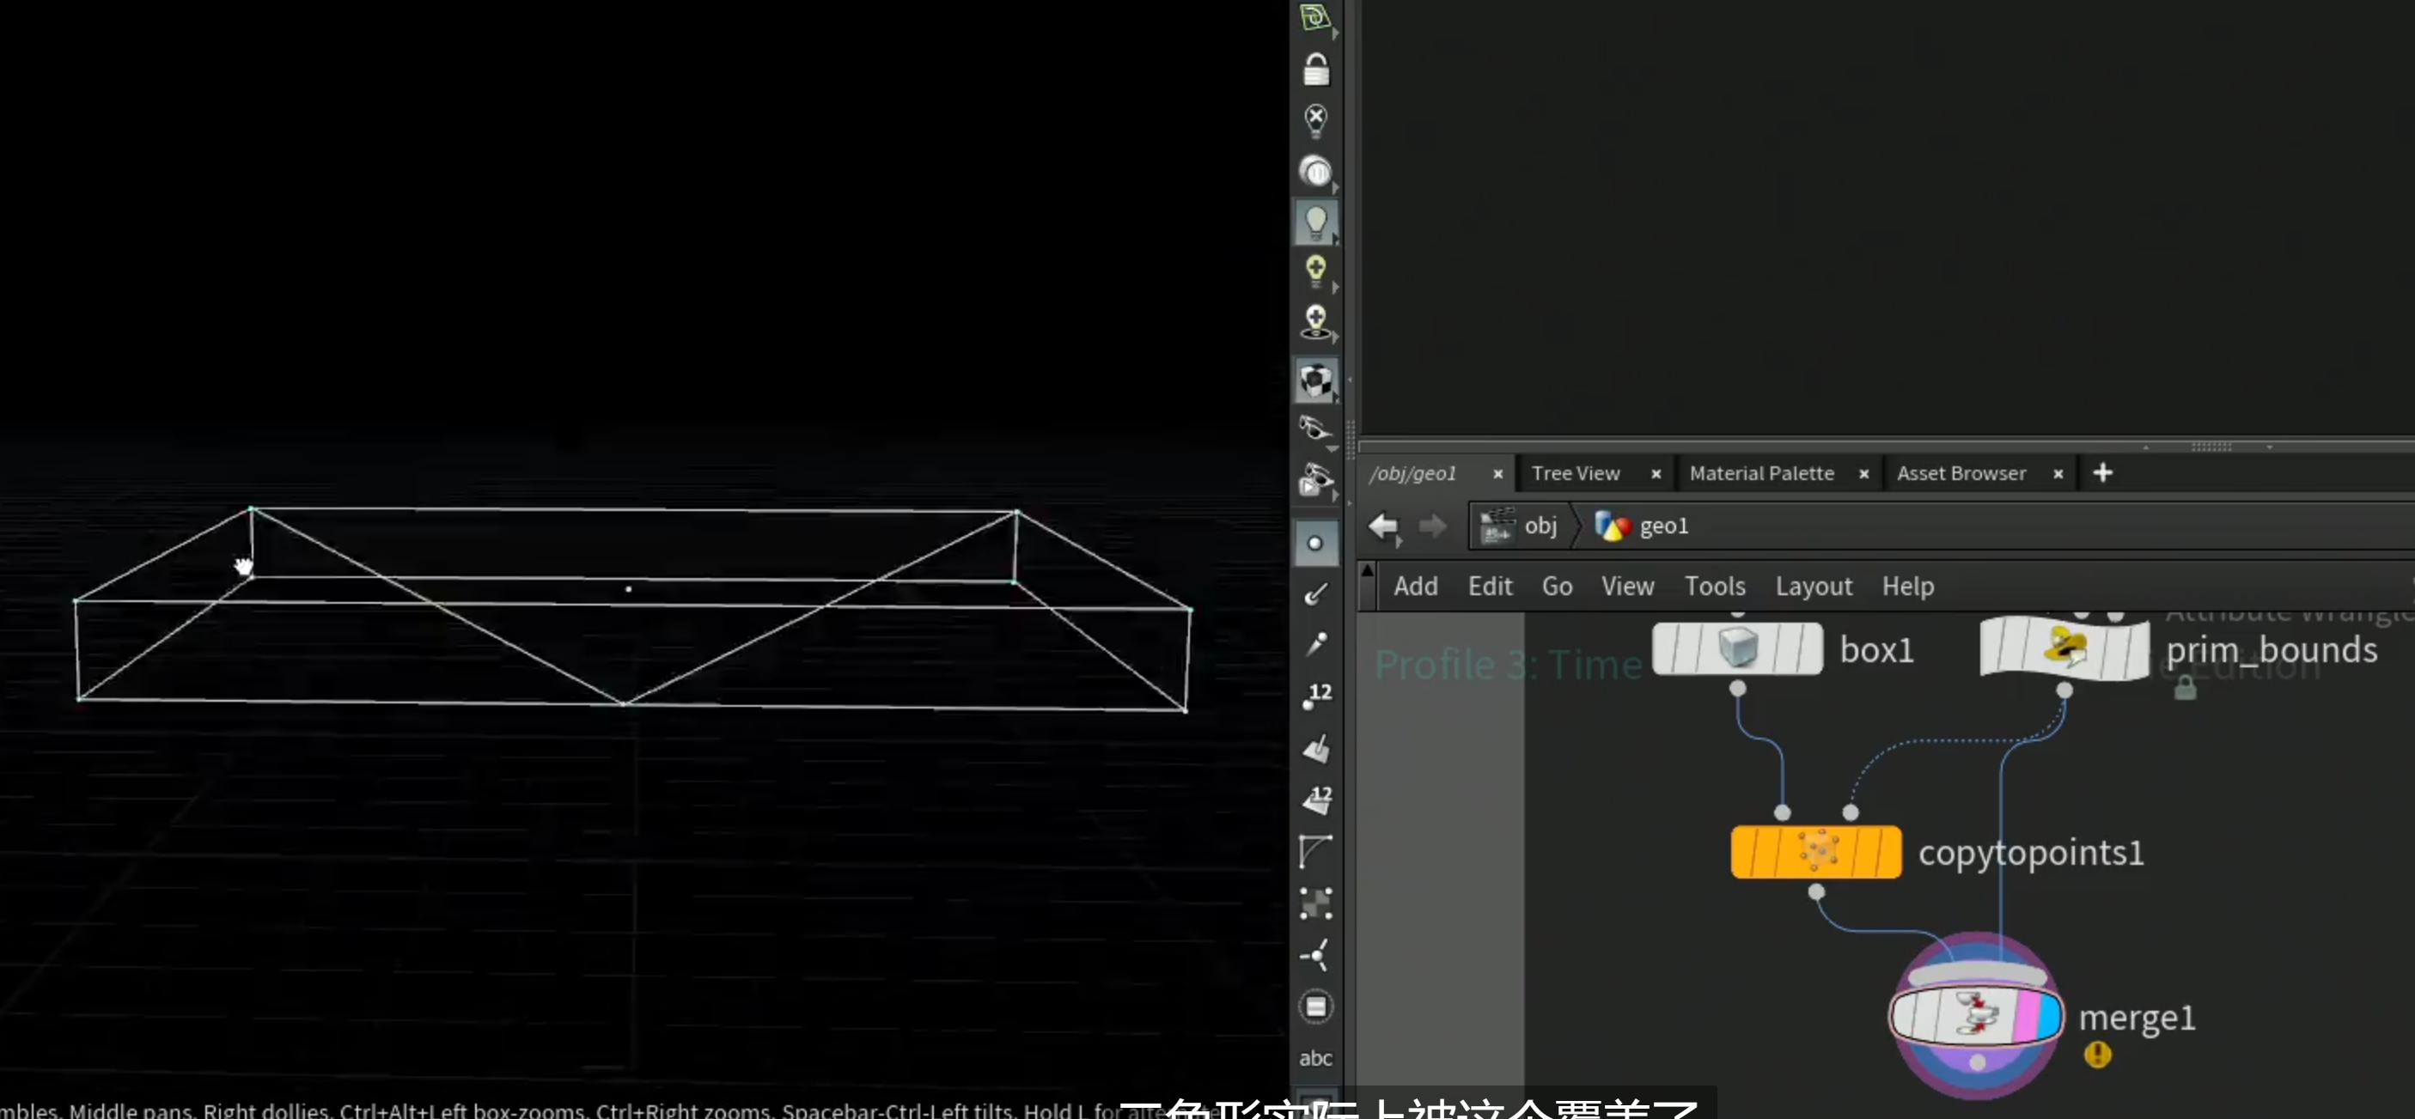The width and height of the screenshot is (2415, 1119).
Task: Switch to Material Palette tab
Action: point(1760,473)
